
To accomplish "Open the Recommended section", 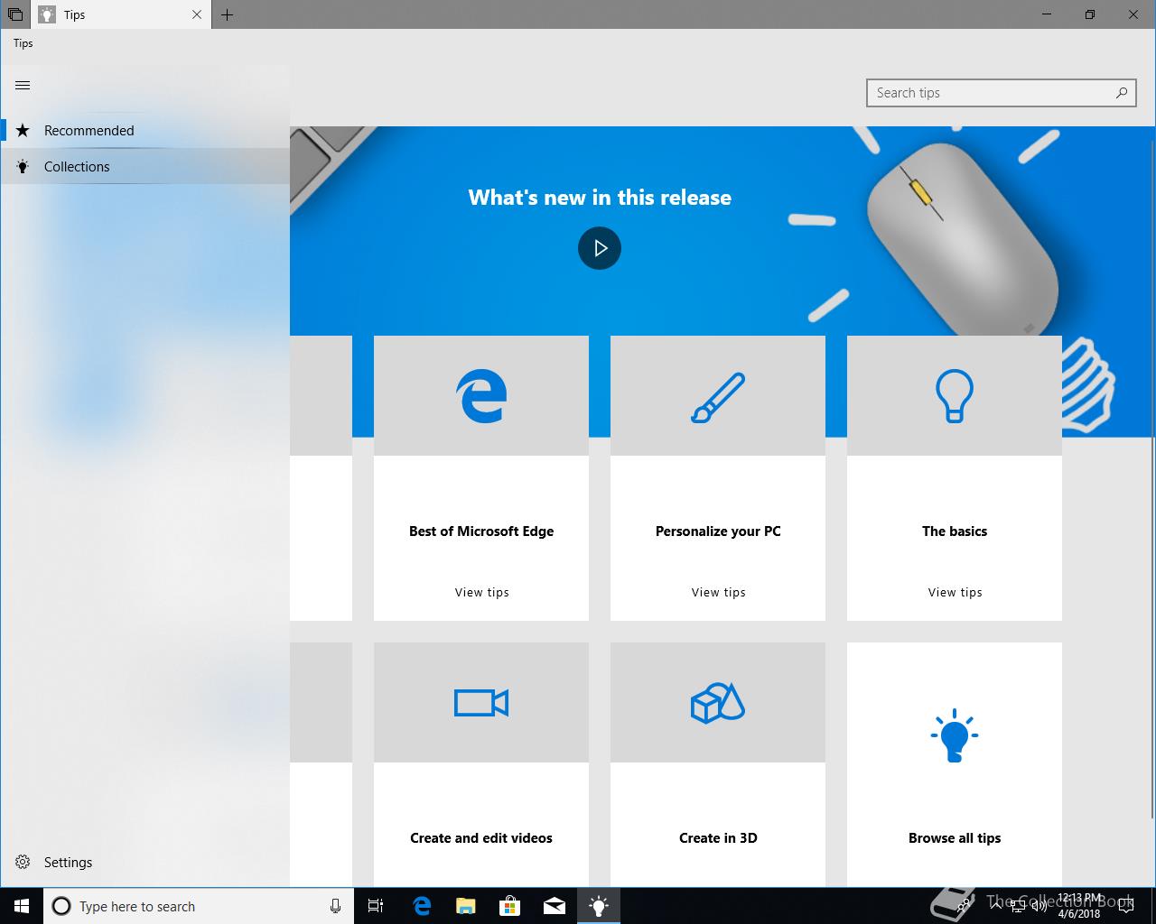I will (x=144, y=130).
